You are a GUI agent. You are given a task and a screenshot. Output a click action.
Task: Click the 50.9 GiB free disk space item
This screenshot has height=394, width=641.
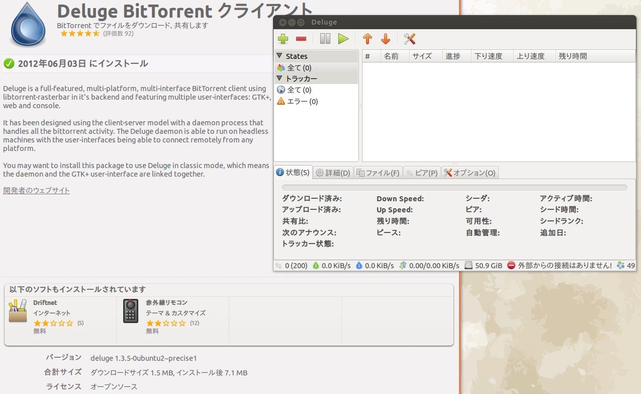pos(484,265)
